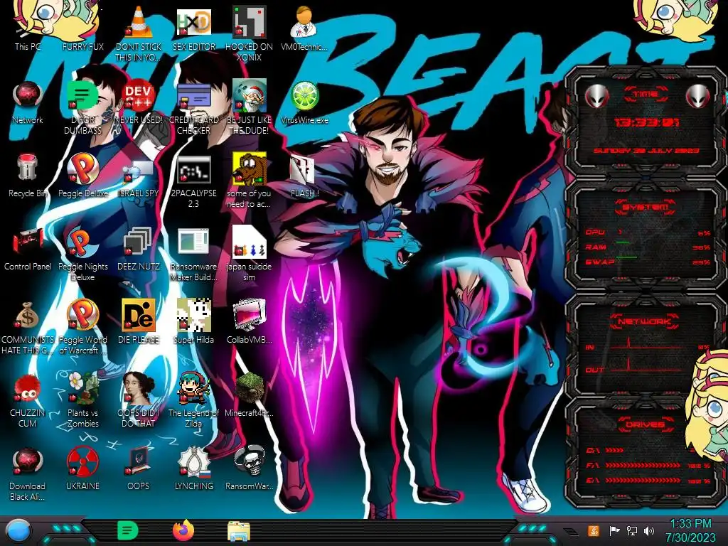The width and height of the screenshot is (728, 546).
Task: Open COMMUNISTS HATE THIS G... money bag icon
Action: pyautogui.click(x=28, y=316)
